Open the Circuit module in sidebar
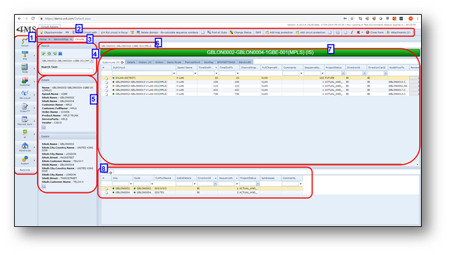Viewport: 450px width, 255px height. tap(25, 42)
